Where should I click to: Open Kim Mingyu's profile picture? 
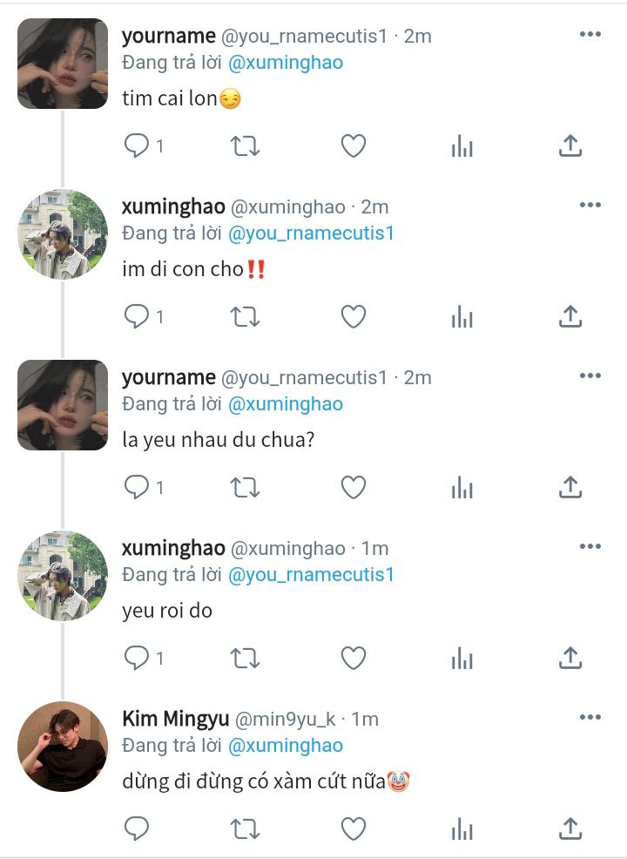pyautogui.click(x=63, y=746)
